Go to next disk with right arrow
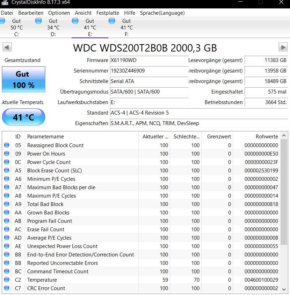 click(283, 47)
